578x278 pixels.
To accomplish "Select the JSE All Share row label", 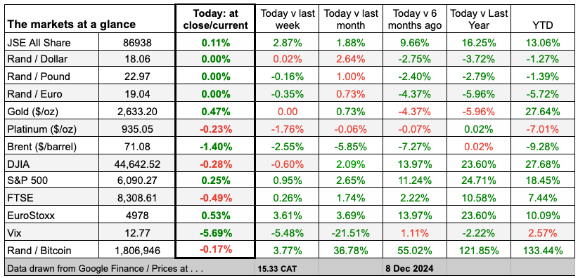I will click(x=39, y=43).
